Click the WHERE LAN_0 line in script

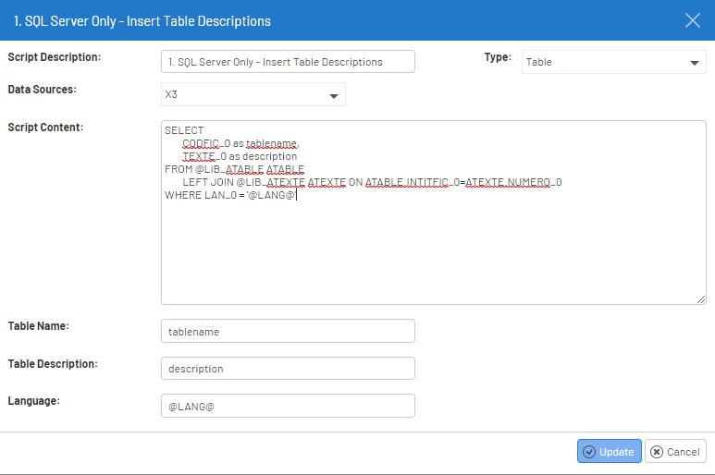(230, 196)
